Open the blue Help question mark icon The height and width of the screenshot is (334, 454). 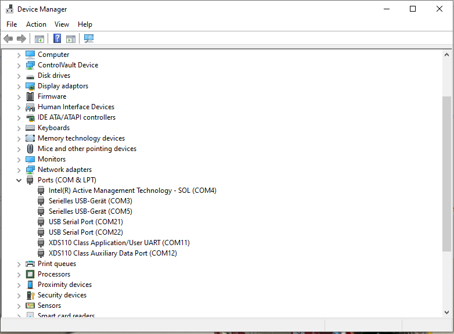pos(57,38)
